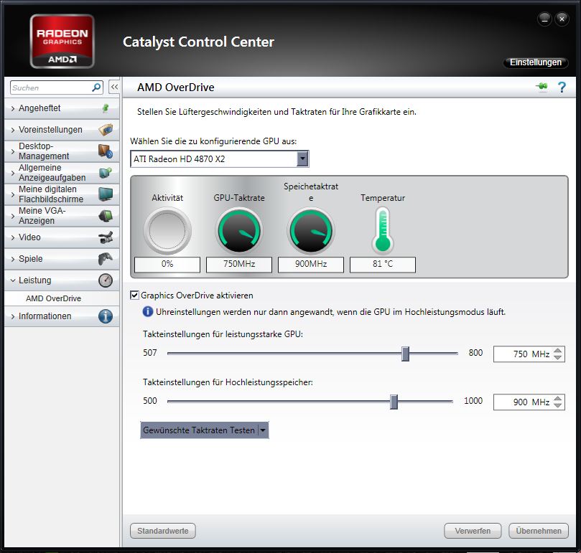Decrease GPU clock with down arrow
Image resolution: width=581 pixels, height=553 pixels.
point(557,357)
